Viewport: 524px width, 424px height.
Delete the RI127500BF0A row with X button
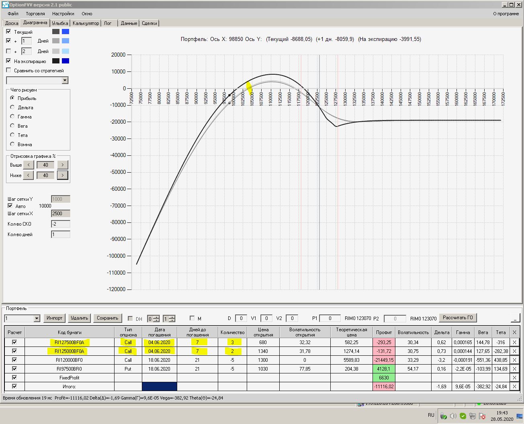[514, 342]
